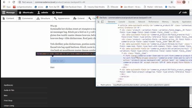Click the Add to cart button
192x108 pixels.
pos(58,61)
